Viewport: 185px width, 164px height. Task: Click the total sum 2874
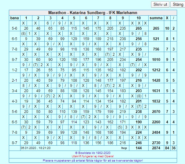156,148
